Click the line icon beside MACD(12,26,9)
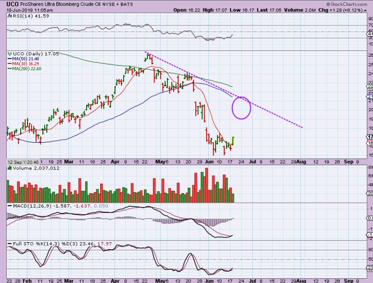Image resolution: width=373 pixels, height=283 pixels. pos(10,206)
